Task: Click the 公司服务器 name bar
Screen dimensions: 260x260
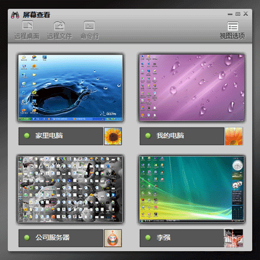Action: pyautogui.click(x=61, y=238)
